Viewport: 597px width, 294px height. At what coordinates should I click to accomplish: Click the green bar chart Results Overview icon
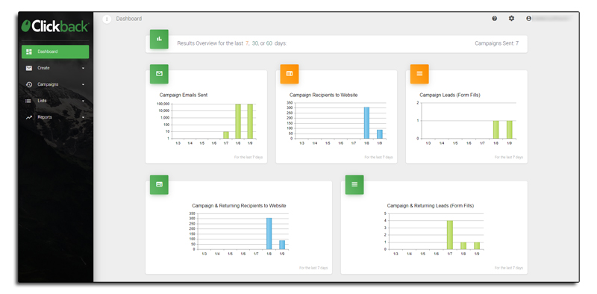tap(159, 40)
